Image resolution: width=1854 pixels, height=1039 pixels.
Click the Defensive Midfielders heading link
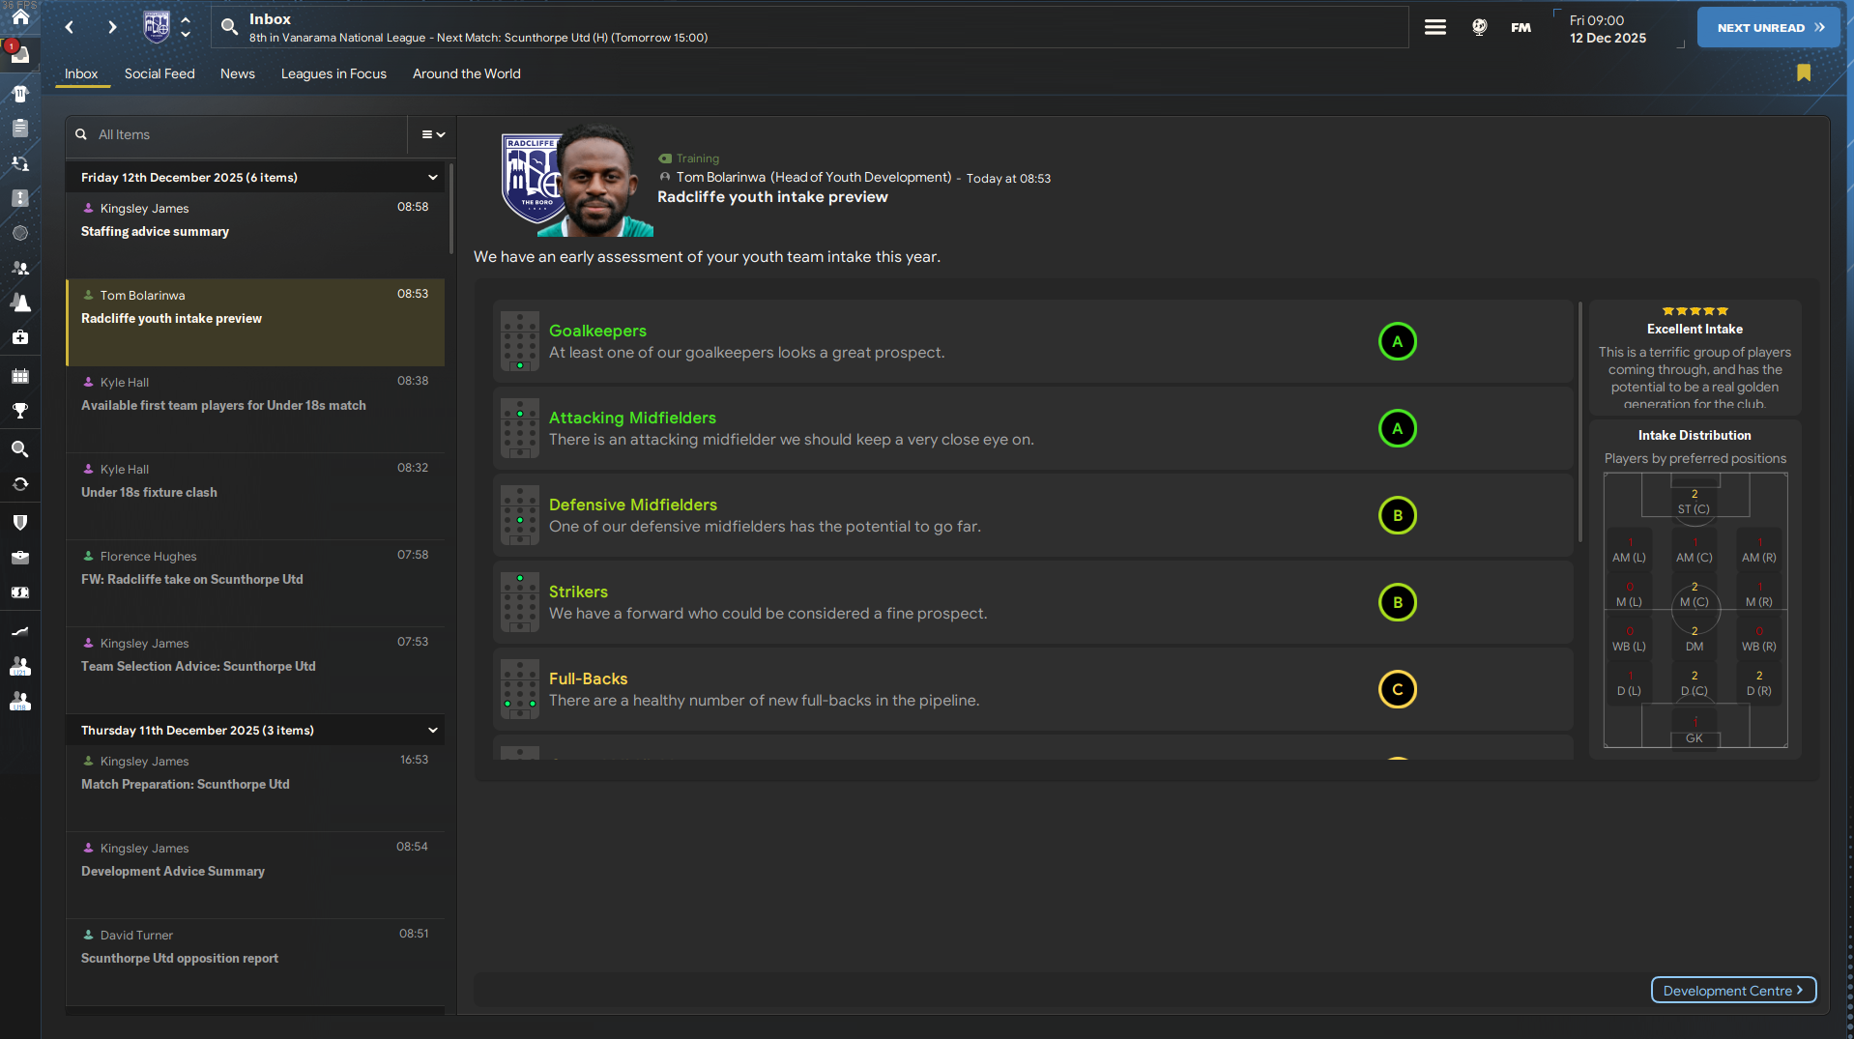pyautogui.click(x=633, y=505)
